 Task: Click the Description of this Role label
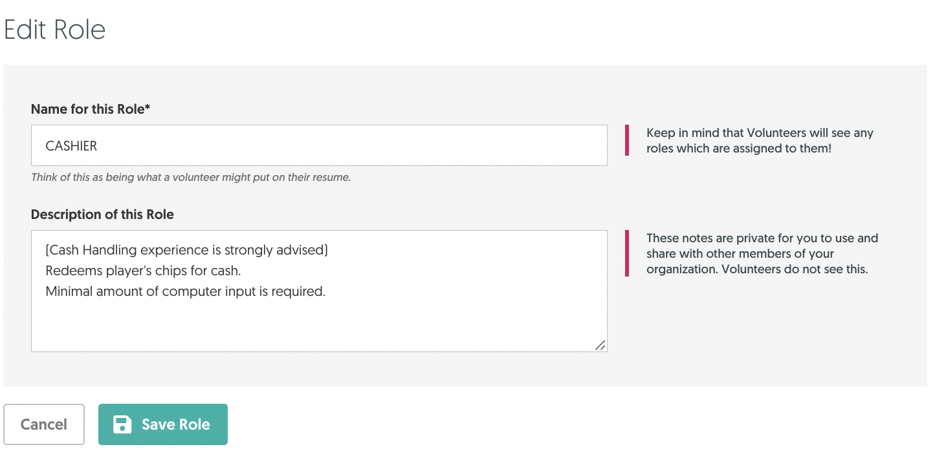click(102, 214)
